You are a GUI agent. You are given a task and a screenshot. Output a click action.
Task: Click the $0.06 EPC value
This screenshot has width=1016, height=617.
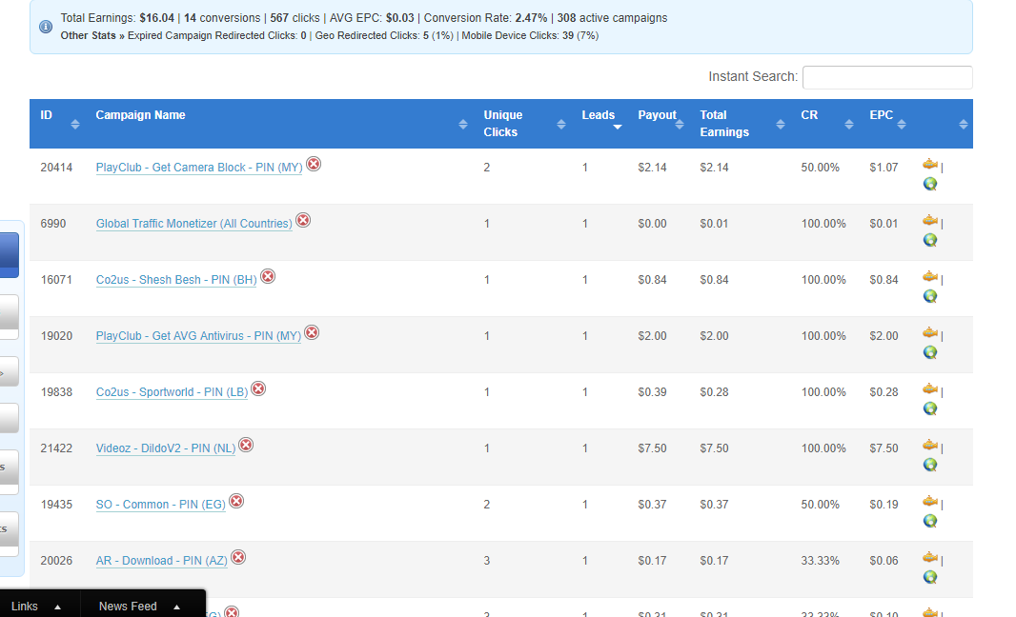[x=884, y=561]
